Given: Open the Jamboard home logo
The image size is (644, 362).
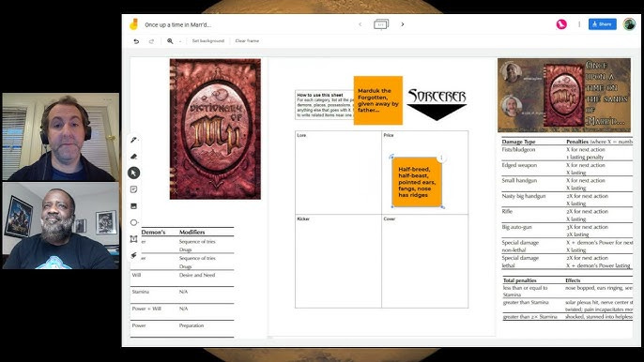Looking at the screenshot, I should (133, 24).
